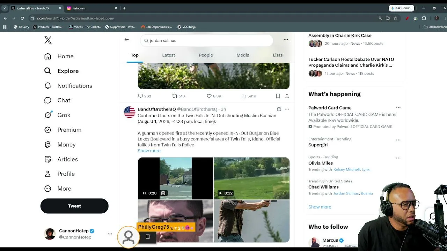Click the jordan salinas search field
This screenshot has width=447, height=251.
207,40
